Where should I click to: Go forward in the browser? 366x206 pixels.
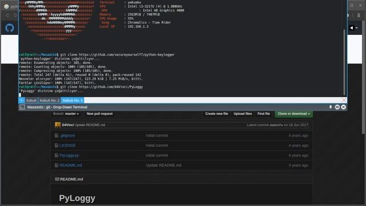(15, 15)
